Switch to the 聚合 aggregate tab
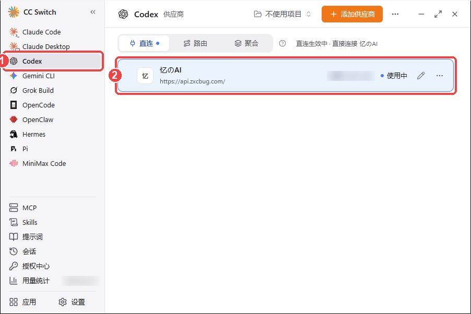This screenshot has height=314, width=471. tap(246, 43)
